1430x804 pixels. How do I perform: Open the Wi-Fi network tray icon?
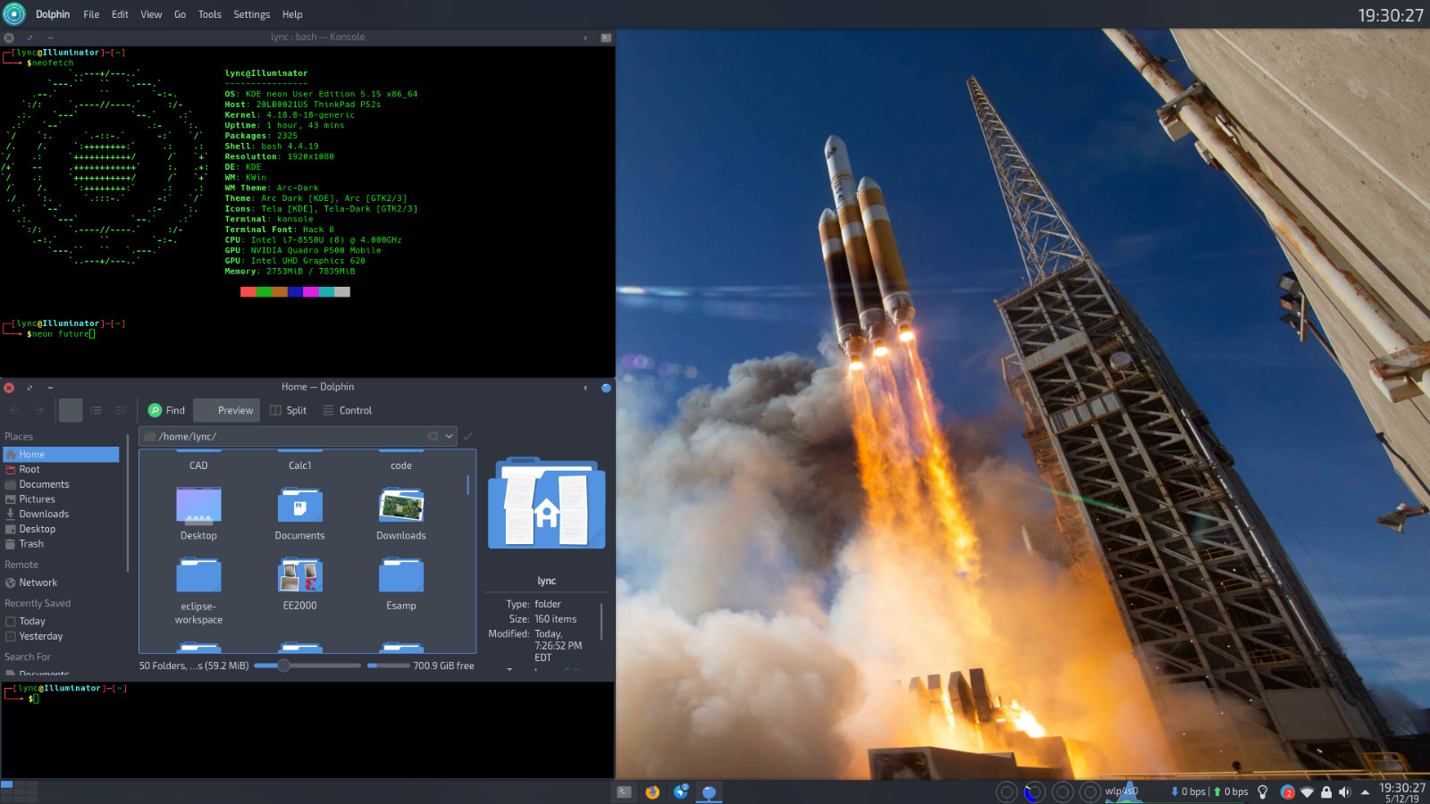tap(1307, 791)
